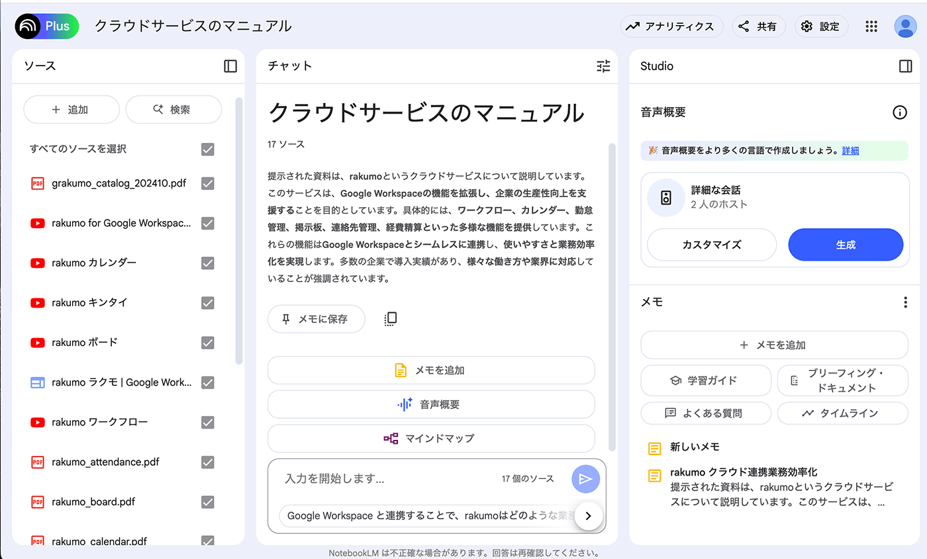This screenshot has height=559, width=927.
Task: Select rakumo_board.pdf source name
Action: [93, 501]
